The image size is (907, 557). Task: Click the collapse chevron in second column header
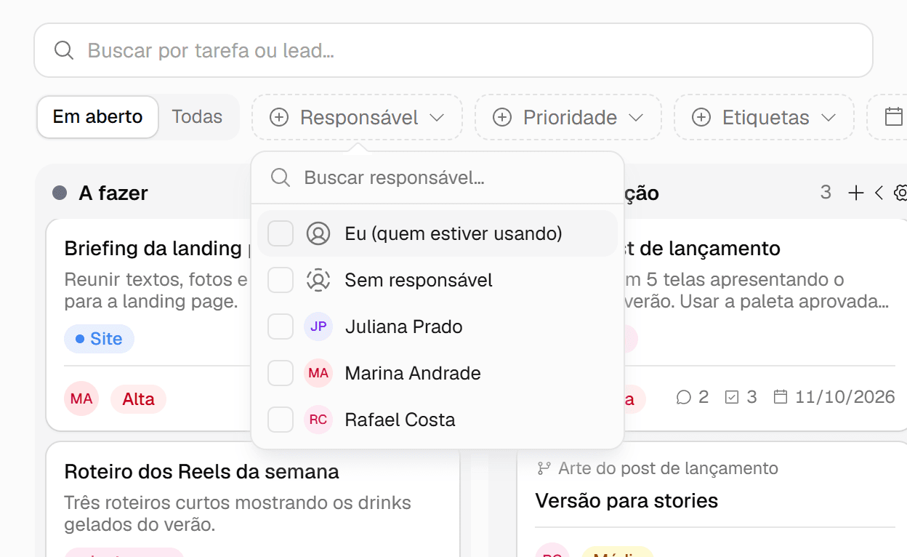pyautogui.click(x=879, y=193)
